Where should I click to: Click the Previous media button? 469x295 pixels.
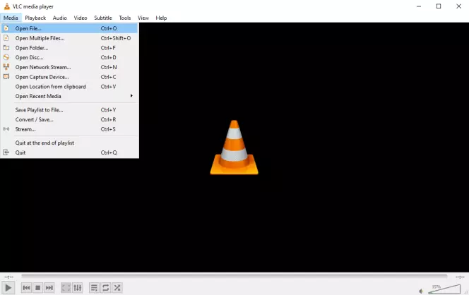pos(26,287)
